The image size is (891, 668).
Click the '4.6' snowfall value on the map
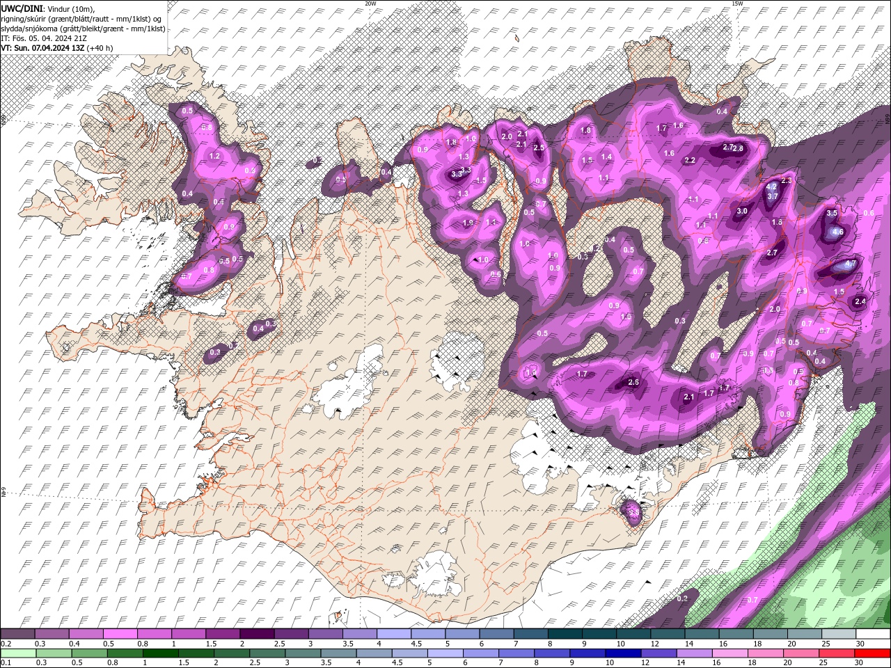(x=838, y=232)
